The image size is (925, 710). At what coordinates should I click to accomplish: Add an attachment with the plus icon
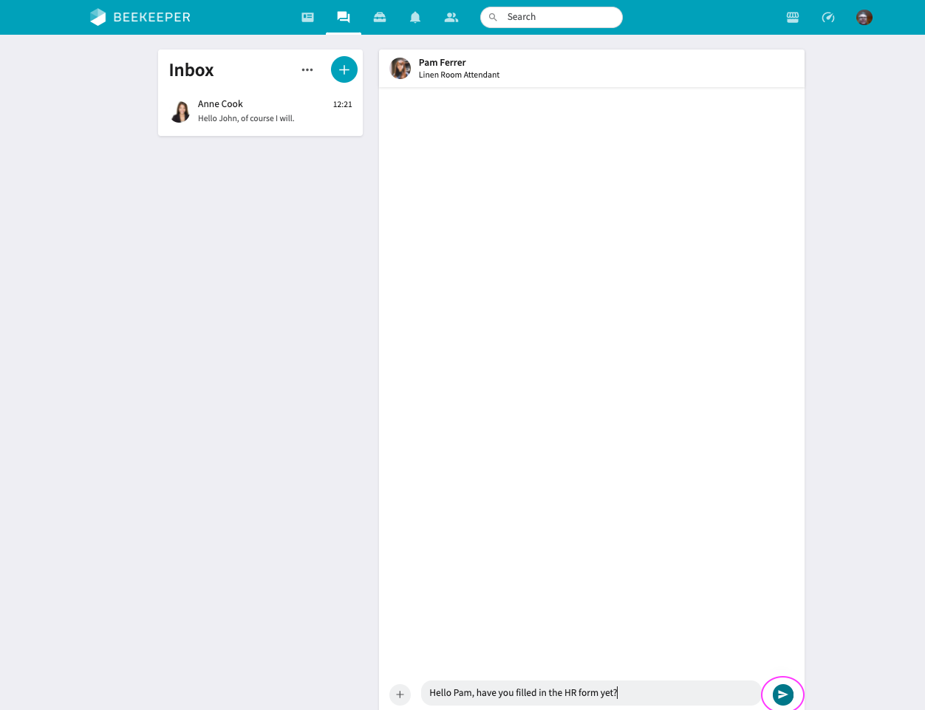pyautogui.click(x=400, y=694)
